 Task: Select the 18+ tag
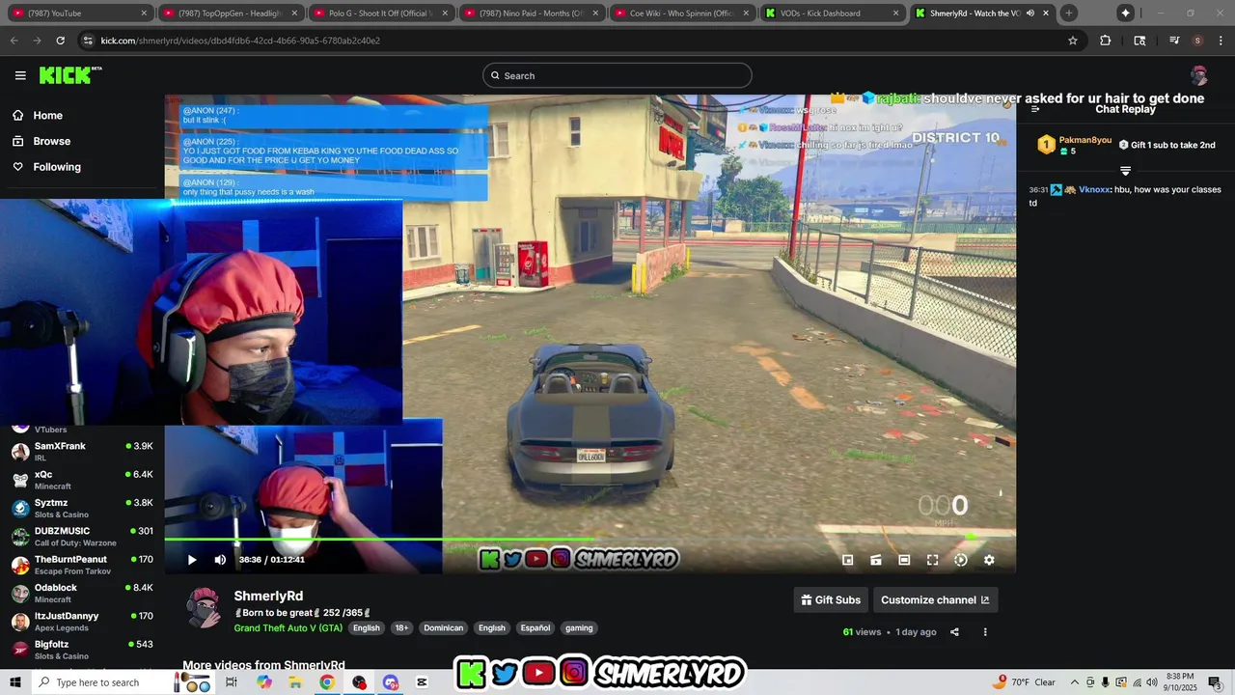click(401, 628)
